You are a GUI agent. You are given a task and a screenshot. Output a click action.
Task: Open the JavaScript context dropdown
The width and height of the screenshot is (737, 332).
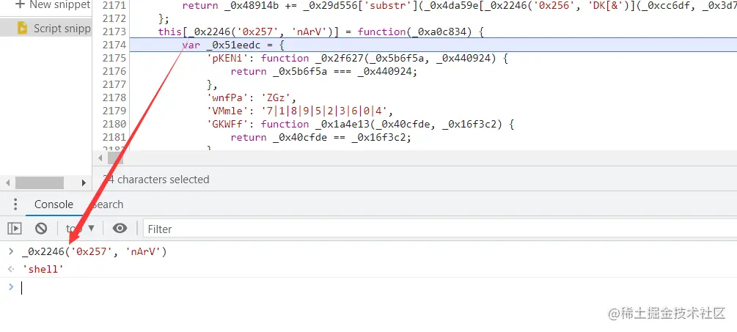pos(81,229)
